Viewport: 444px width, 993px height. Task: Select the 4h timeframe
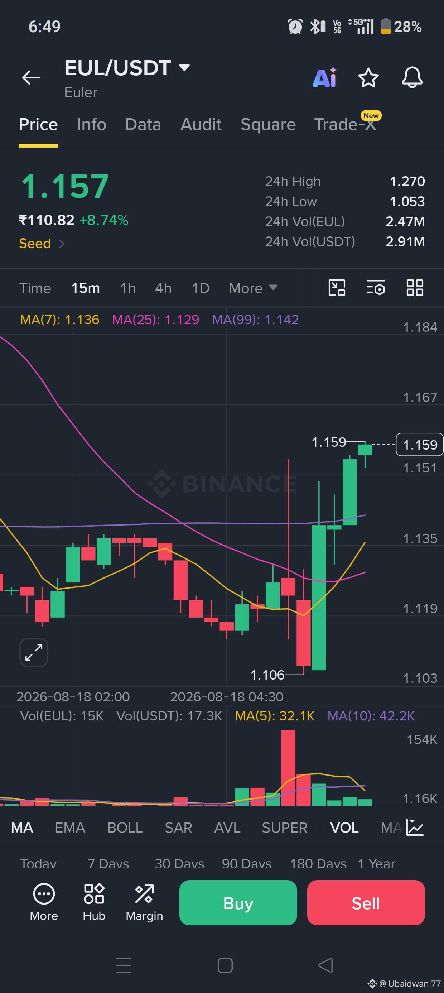(x=163, y=288)
